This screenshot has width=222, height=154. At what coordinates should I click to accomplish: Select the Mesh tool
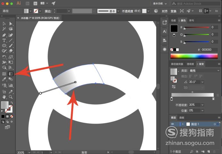[4, 74]
